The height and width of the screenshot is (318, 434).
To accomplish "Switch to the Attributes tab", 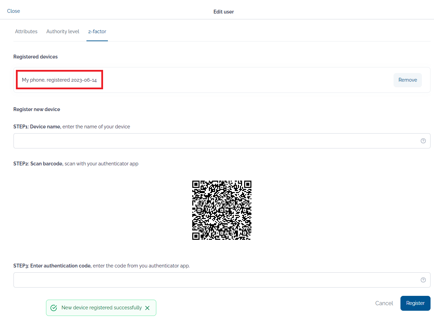I will 26,31.
